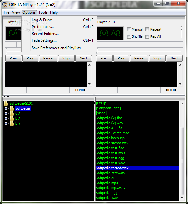Click Player 1 Stop button

(x=66, y=58)
